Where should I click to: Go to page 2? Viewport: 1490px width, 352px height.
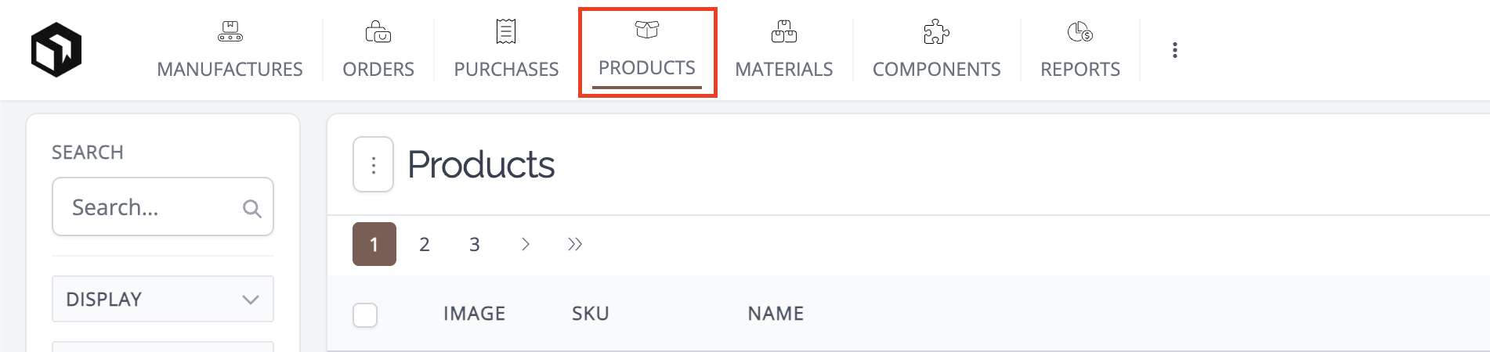tap(425, 244)
